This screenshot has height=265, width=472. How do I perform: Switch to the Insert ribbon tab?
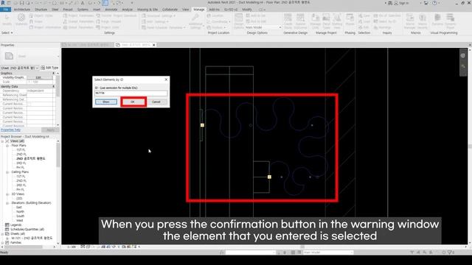pyautogui.click(x=97, y=10)
